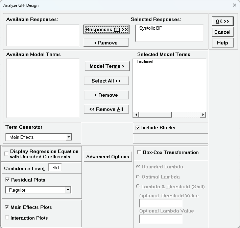This screenshot has height=228, width=240.
Task: Open Advanced Options
Action: click(x=107, y=157)
